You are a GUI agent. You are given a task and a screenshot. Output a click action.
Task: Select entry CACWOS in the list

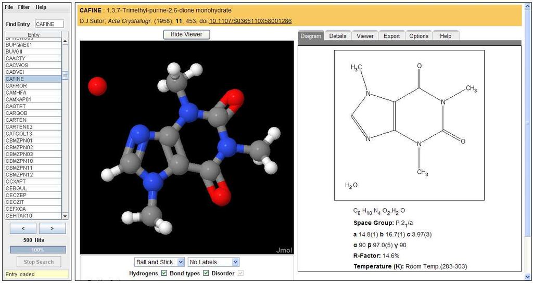pos(33,65)
